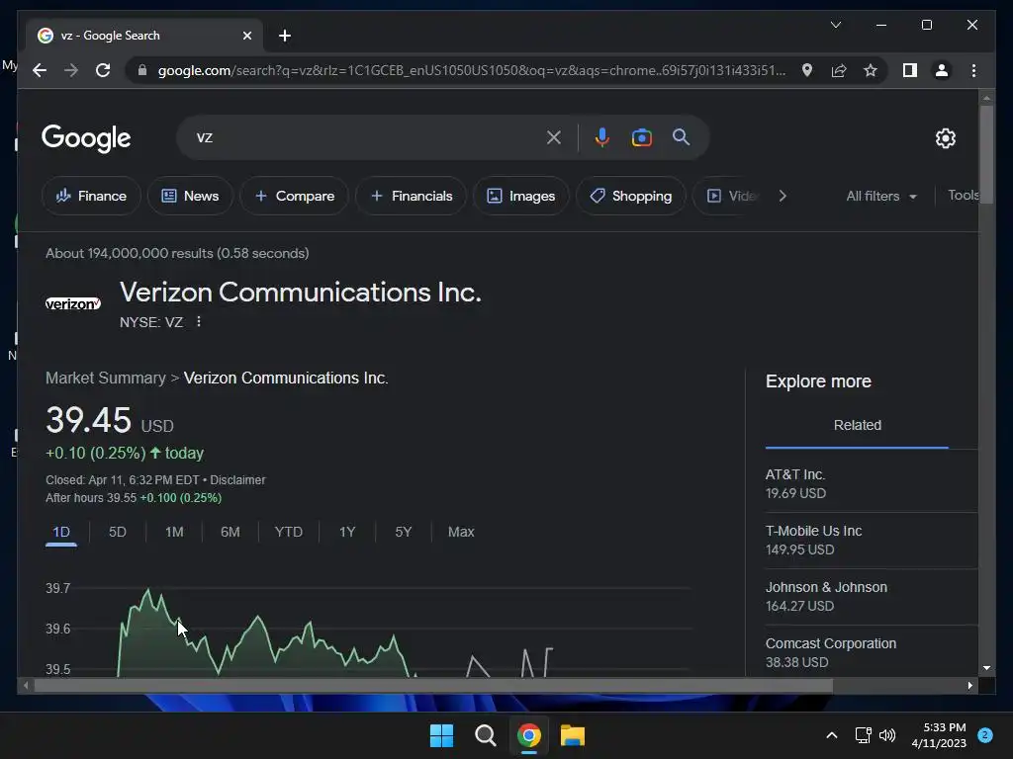The width and height of the screenshot is (1013, 759).
Task: Open Johnson & Johnson related stock
Action: pyautogui.click(x=871, y=596)
